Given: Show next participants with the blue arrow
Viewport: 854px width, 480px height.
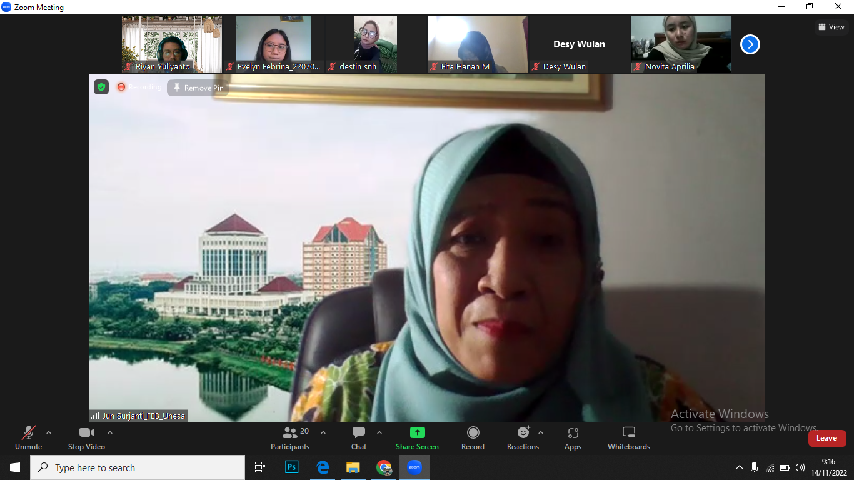Looking at the screenshot, I should (x=750, y=44).
